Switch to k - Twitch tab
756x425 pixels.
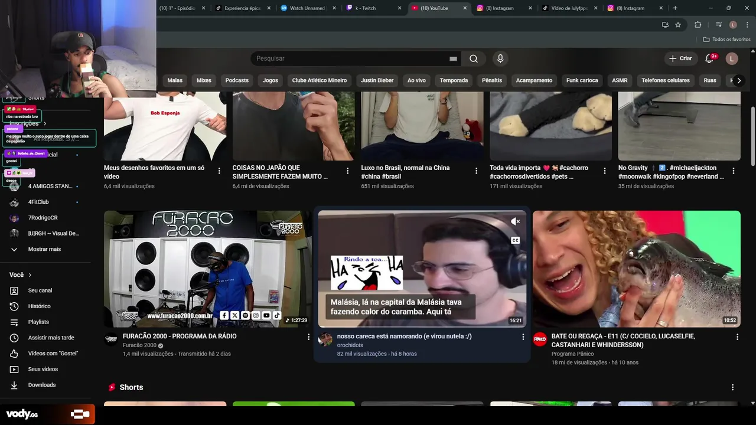click(x=374, y=8)
